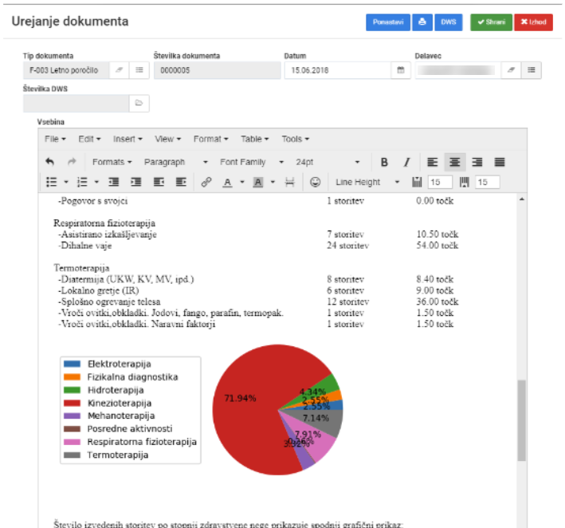565x528 pixels.
Task: Open the View menu
Action: [167, 140]
